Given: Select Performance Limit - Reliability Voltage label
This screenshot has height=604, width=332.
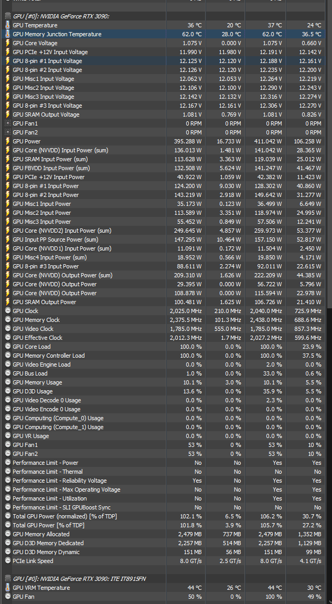Looking at the screenshot, I should click(x=60, y=481).
